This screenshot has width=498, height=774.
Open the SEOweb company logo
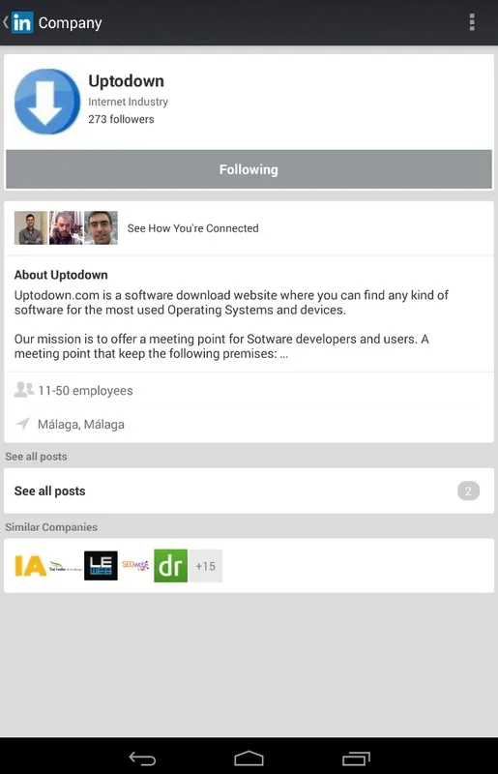tap(135, 566)
